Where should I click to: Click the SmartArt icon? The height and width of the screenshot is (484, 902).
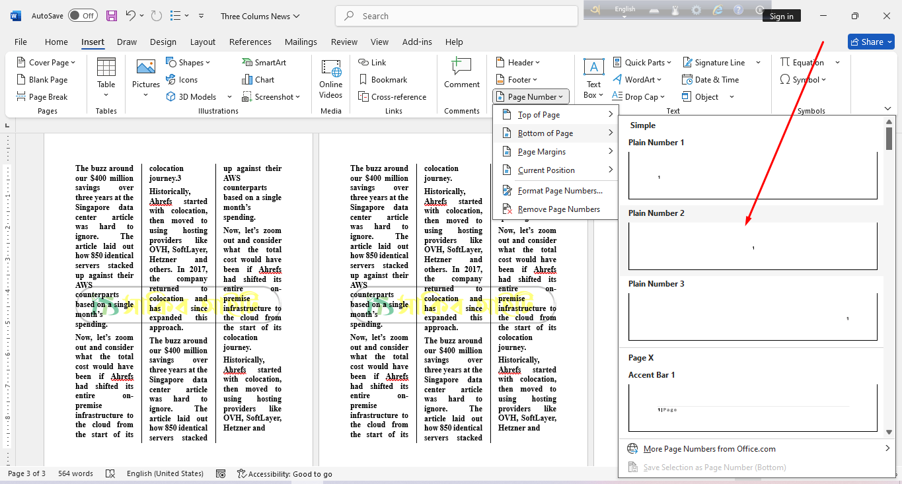click(264, 63)
